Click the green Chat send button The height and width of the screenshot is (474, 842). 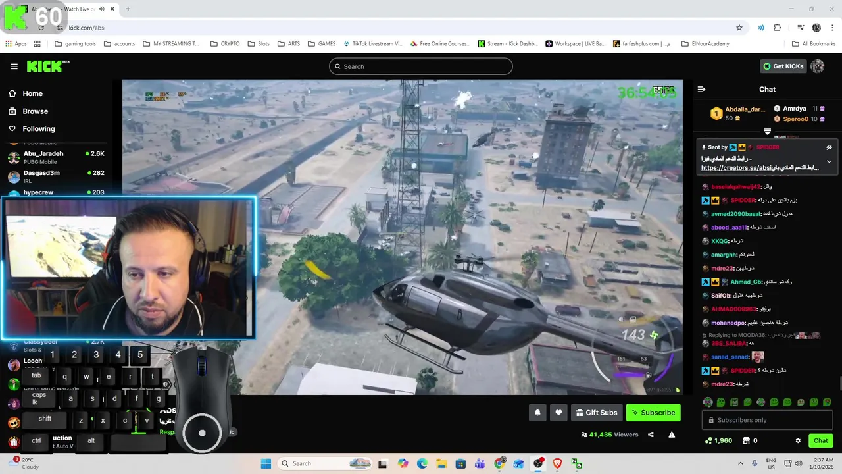[820, 440]
